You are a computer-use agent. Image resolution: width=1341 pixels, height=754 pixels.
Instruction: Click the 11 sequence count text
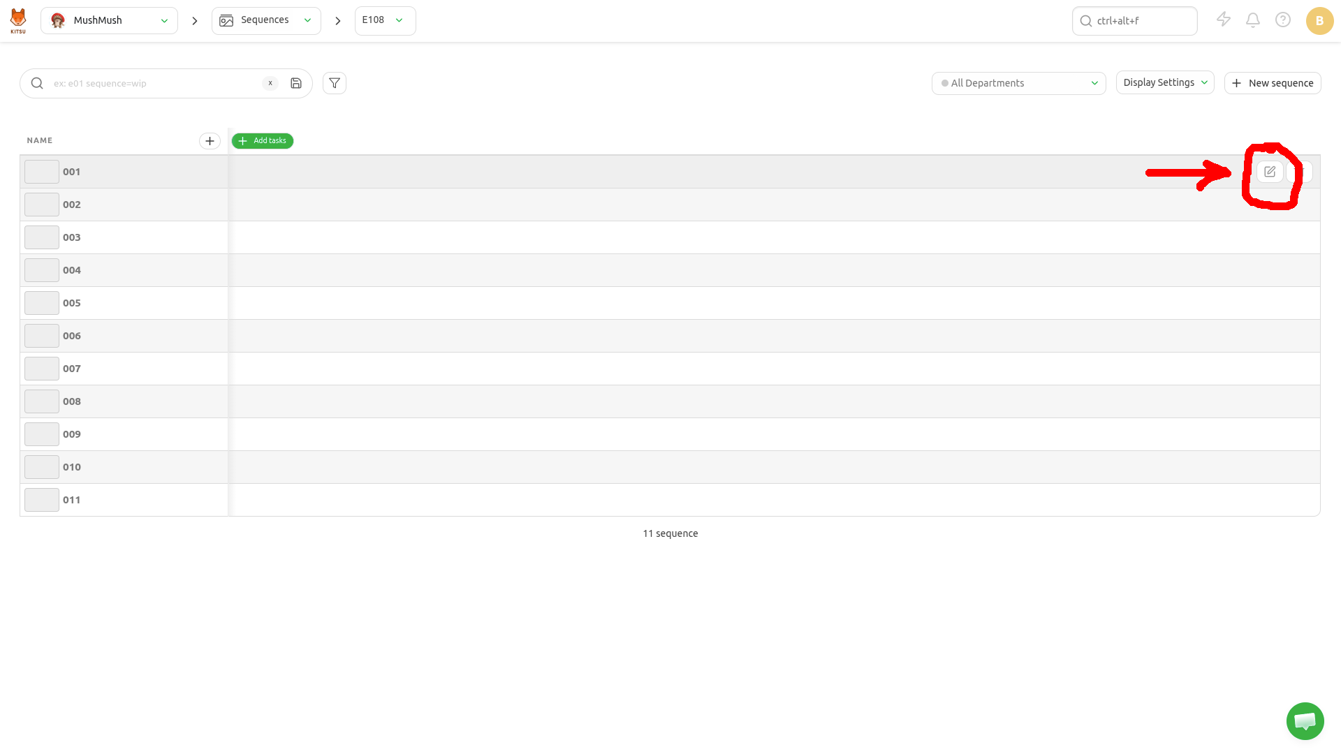[670, 533]
